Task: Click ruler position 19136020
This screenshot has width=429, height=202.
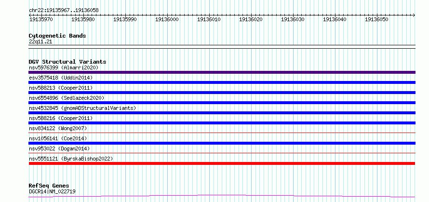Action: [251, 20]
